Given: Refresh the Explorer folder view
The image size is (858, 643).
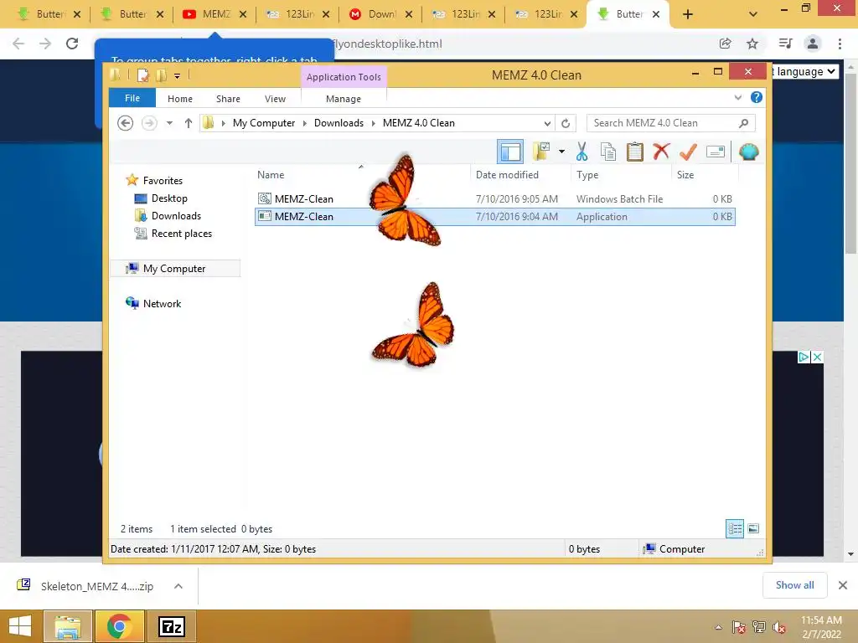Looking at the screenshot, I should (x=566, y=123).
